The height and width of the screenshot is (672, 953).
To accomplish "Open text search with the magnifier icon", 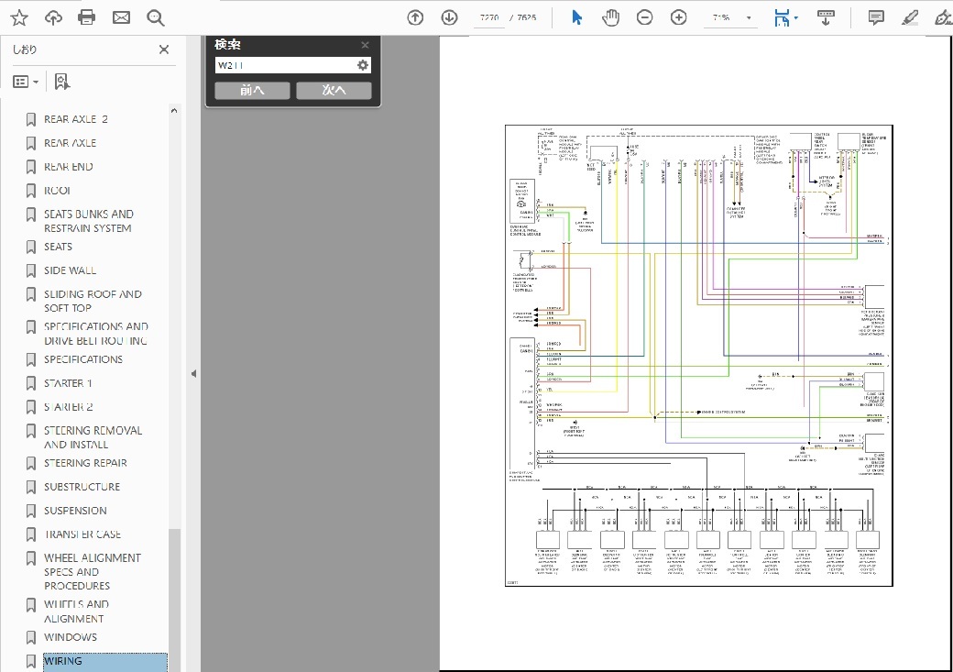I will [156, 17].
